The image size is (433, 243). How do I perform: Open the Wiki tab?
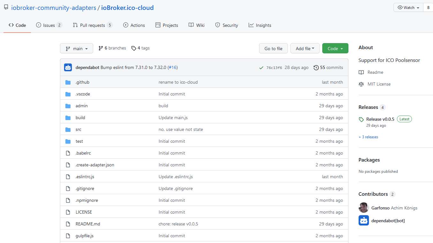pos(197,25)
